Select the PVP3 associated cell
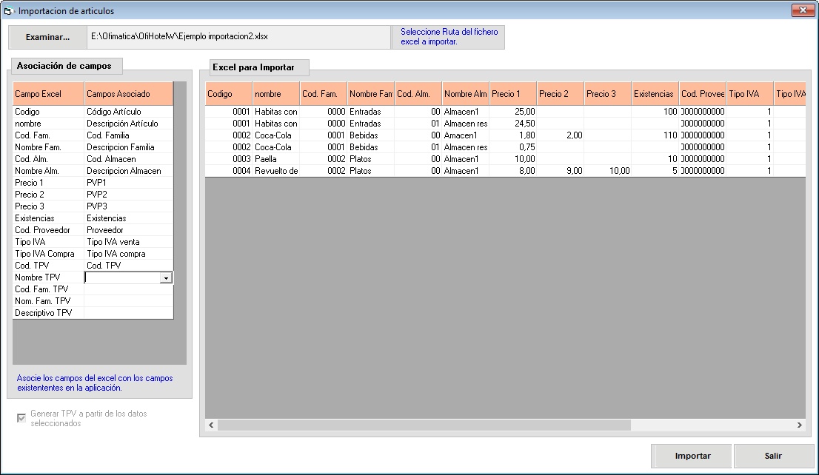 (x=129, y=206)
